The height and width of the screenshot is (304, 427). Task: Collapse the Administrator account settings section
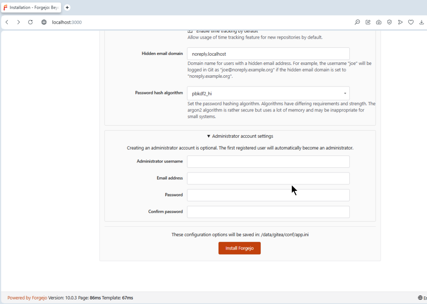coord(240,136)
